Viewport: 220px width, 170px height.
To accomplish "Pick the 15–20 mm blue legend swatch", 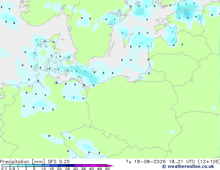I will pos(54,165).
